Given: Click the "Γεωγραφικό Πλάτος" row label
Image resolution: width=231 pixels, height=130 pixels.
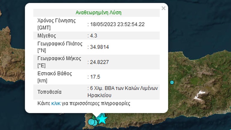Looking at the screenshot, I should [55, 44].
